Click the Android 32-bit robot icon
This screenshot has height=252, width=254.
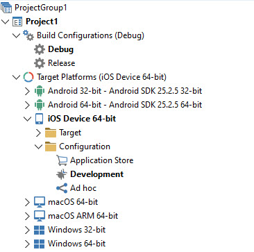pyautogui.click(x=40, y=91)
